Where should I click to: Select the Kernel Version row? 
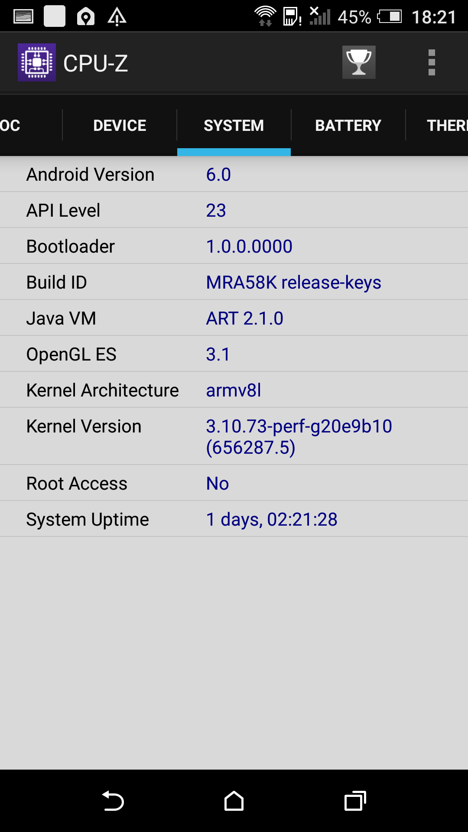(x=234, y=436)
